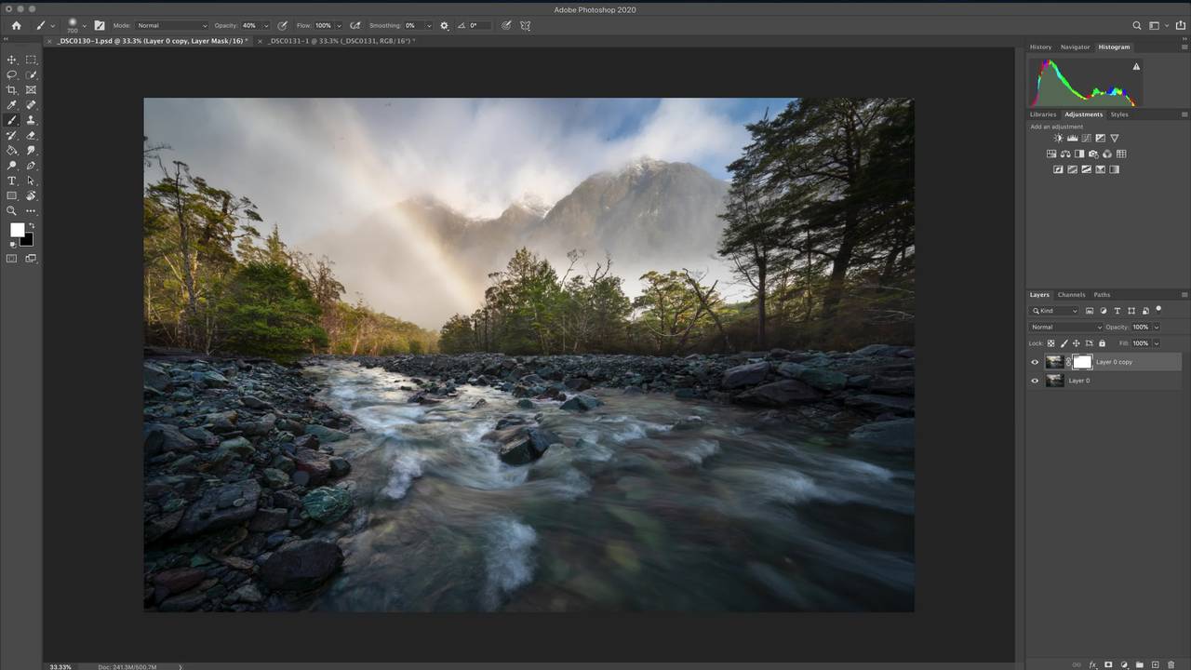
Task: Pick the Eyedropper tool
Action: (12, 105)
